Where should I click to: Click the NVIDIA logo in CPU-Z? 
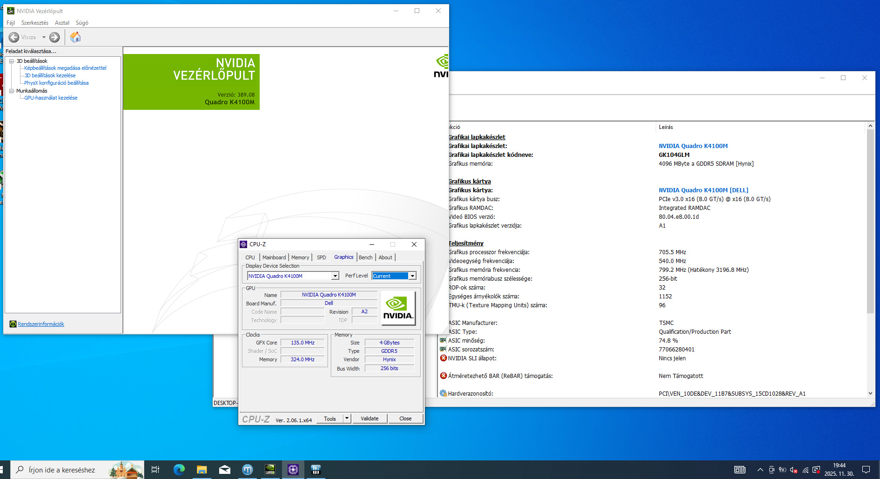pyautogui.click(x=398, y=308)
